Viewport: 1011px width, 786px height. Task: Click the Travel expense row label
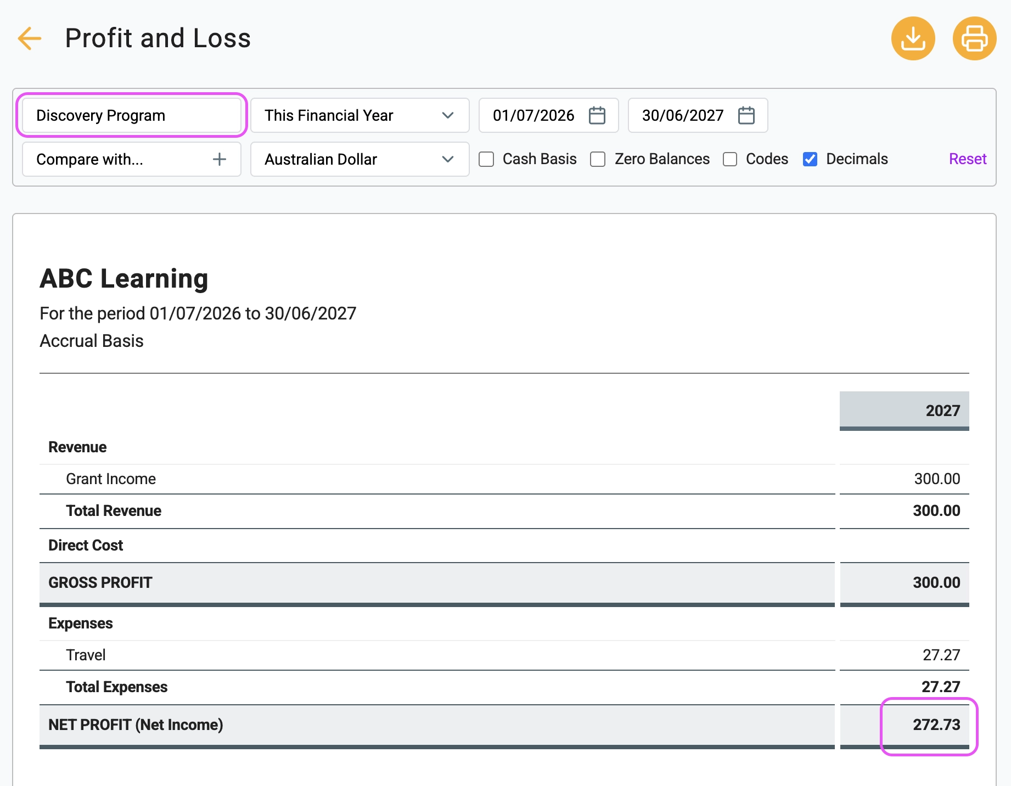86,655
